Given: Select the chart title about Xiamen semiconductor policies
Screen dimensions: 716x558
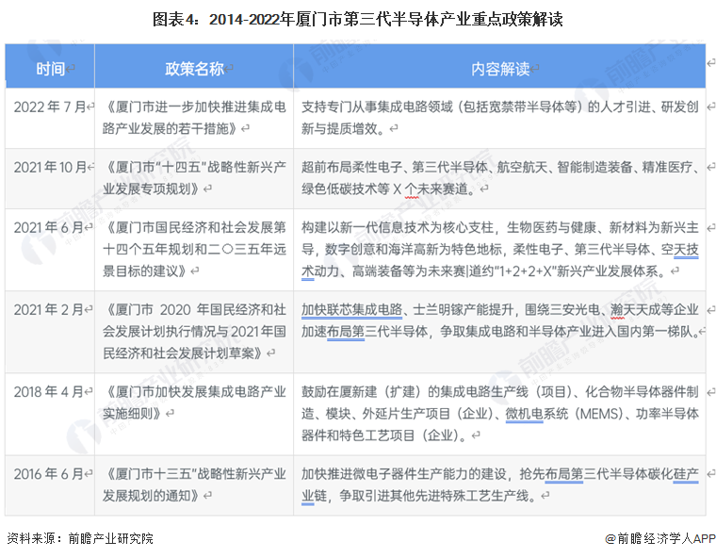Looking at the screenshot, I should pyautogui.click(x=358, y=19).
